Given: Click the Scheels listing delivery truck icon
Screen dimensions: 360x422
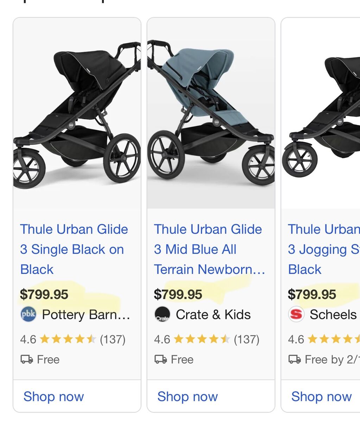Looking at the screenshot, I should (x=295, y=359).
